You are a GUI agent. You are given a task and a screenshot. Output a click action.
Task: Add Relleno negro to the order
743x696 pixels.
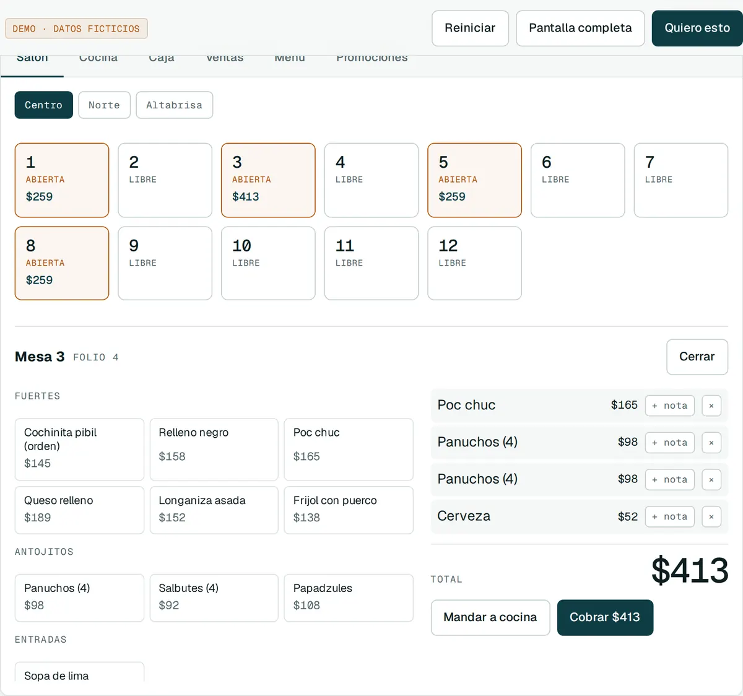point(214,450)
